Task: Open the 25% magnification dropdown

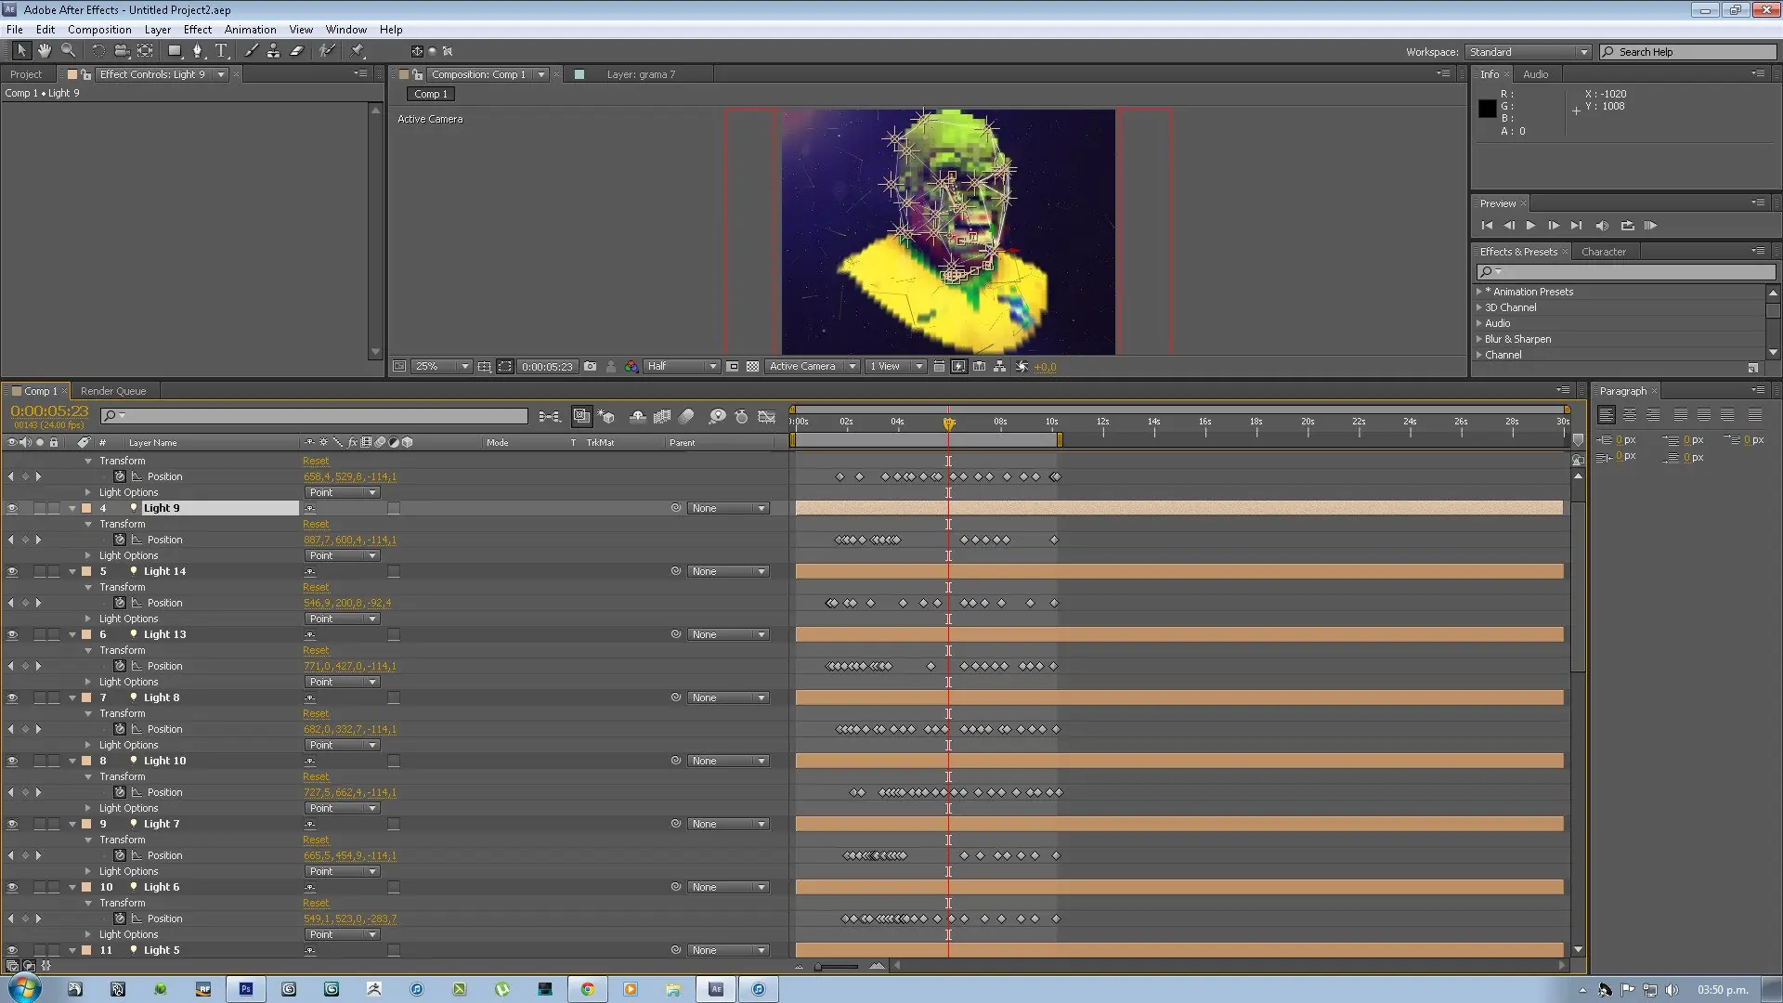Action: [441, 367]
